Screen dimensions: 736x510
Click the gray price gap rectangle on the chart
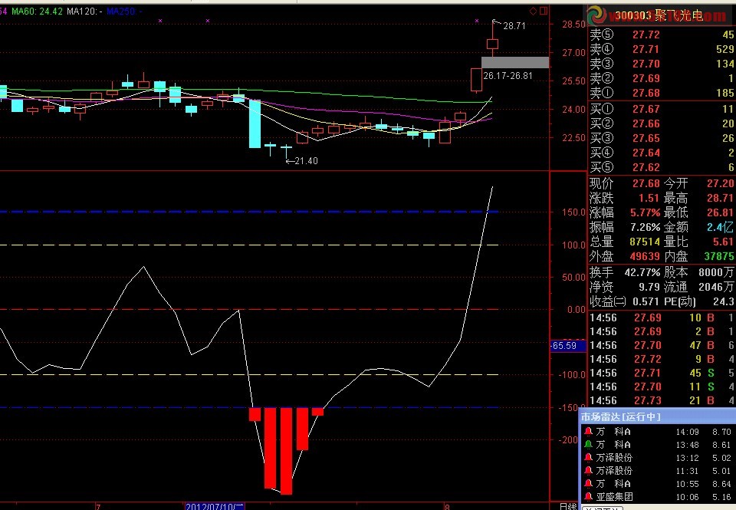(x=515, y=62)
